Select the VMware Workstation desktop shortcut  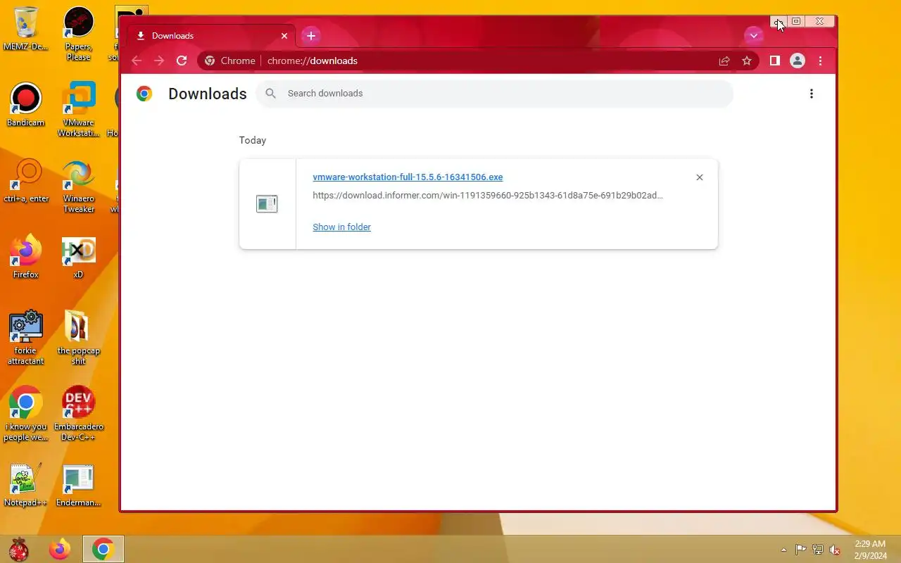[78, 110]
